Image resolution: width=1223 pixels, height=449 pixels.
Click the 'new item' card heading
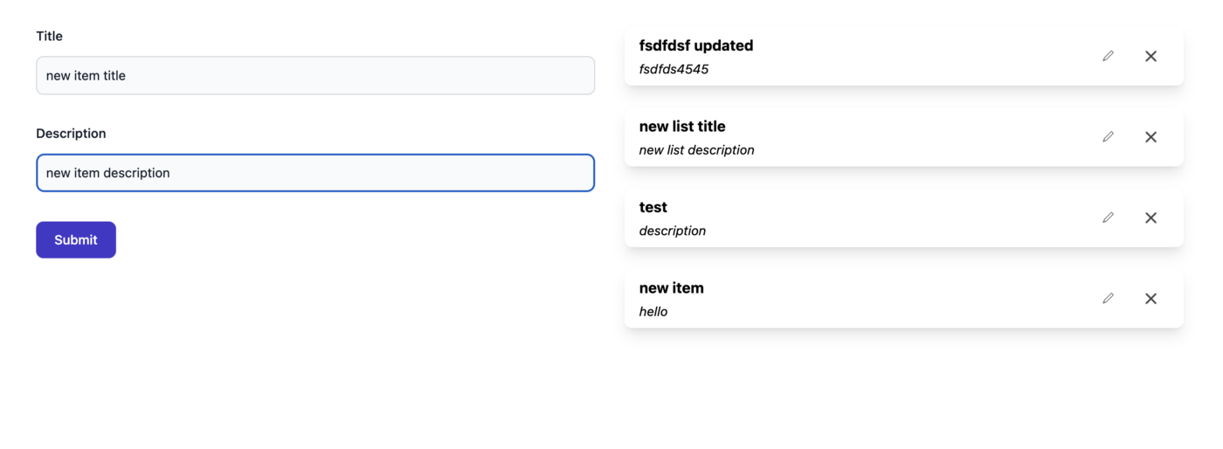[x=671, y=288]
